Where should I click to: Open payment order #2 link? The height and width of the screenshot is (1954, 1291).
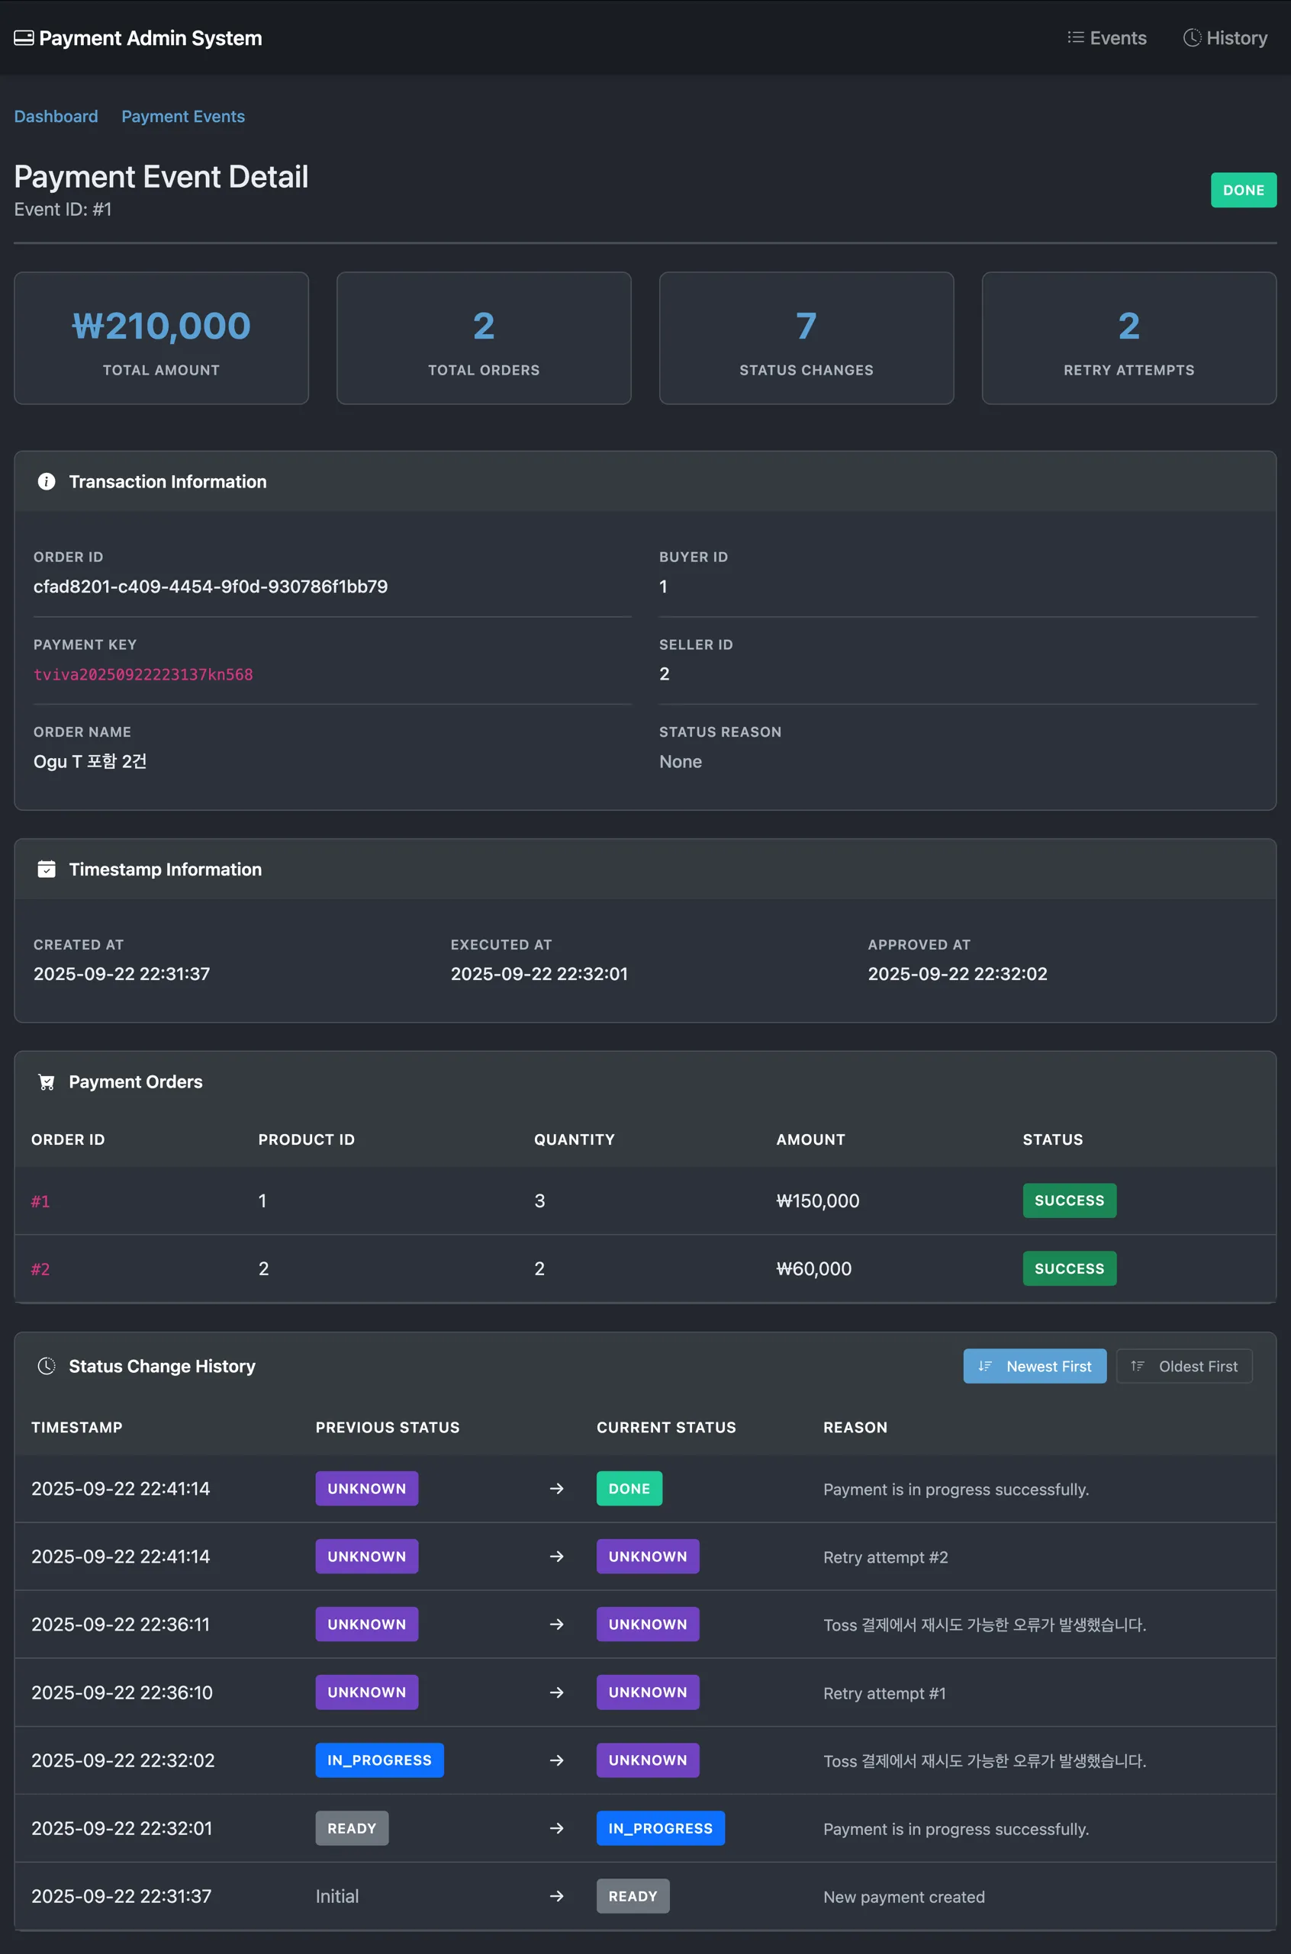coord(40,1269)
